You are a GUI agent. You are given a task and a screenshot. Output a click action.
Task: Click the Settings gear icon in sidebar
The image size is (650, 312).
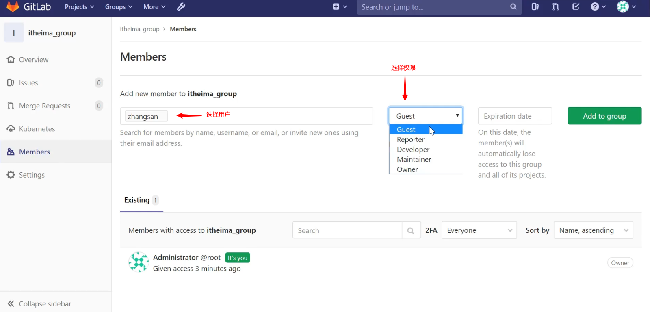[11, 175]
